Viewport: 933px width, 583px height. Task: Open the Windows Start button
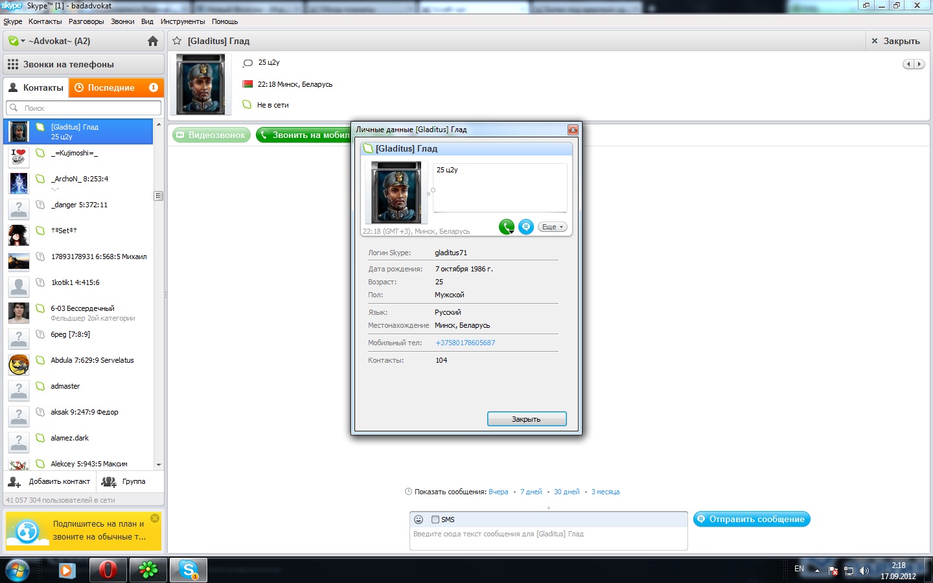pyautogui.click(x=17, y=571)
